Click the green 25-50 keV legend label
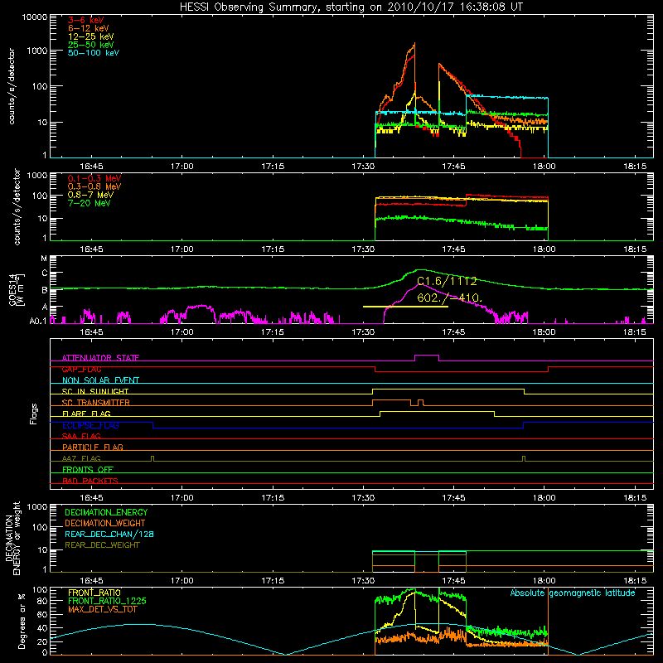Image resolution: width=663 pixels, height=663 pixels. [x=90, y=45]
